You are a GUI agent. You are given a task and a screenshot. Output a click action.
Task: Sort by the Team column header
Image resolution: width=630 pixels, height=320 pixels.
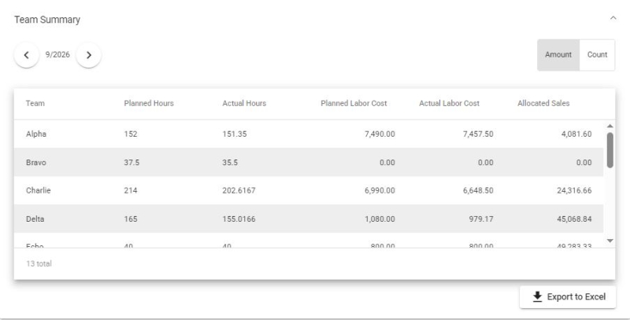click(35, 104)
